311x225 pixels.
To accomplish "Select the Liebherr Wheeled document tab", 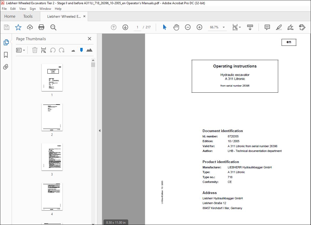I will [64, 16].
